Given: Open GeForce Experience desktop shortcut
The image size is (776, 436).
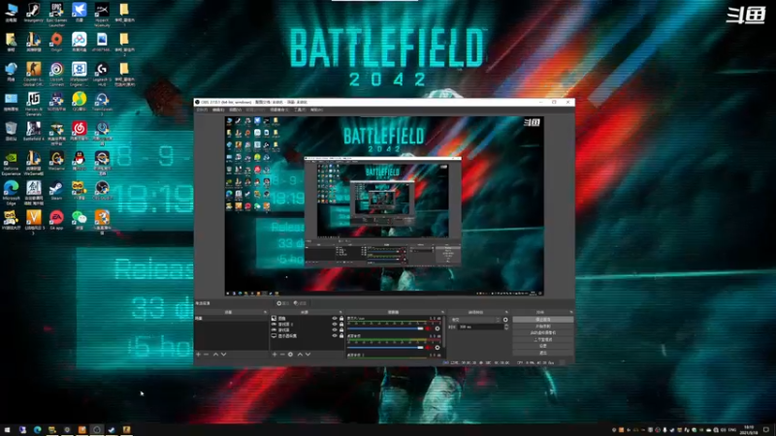Looking at the screenshot, I should tap(11, 163).
